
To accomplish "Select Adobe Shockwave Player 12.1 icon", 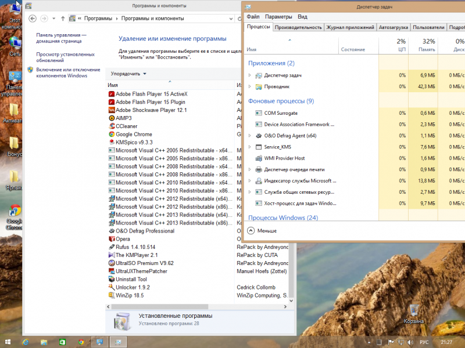I will (112, 110).
